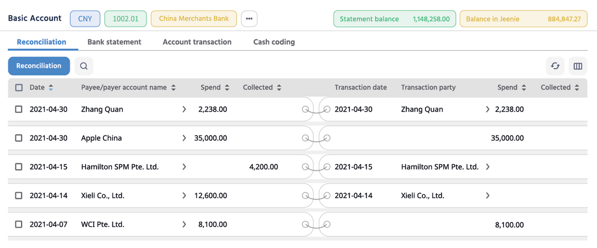Click the search magnifier icon
The width and height of the screenshot is (597, 248).
[x=84, y=66]
